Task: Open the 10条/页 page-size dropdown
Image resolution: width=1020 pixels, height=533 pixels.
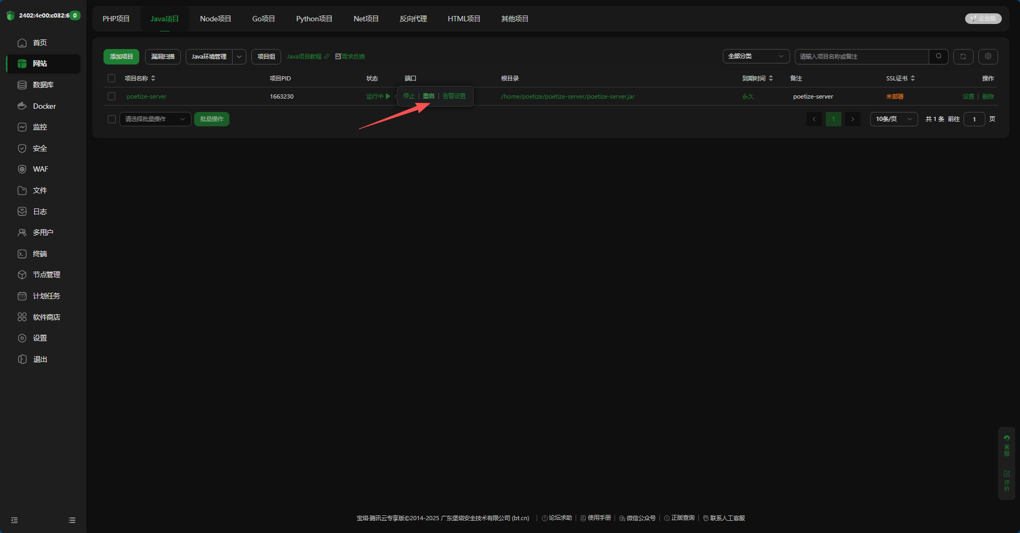Action: click(894, 119)
